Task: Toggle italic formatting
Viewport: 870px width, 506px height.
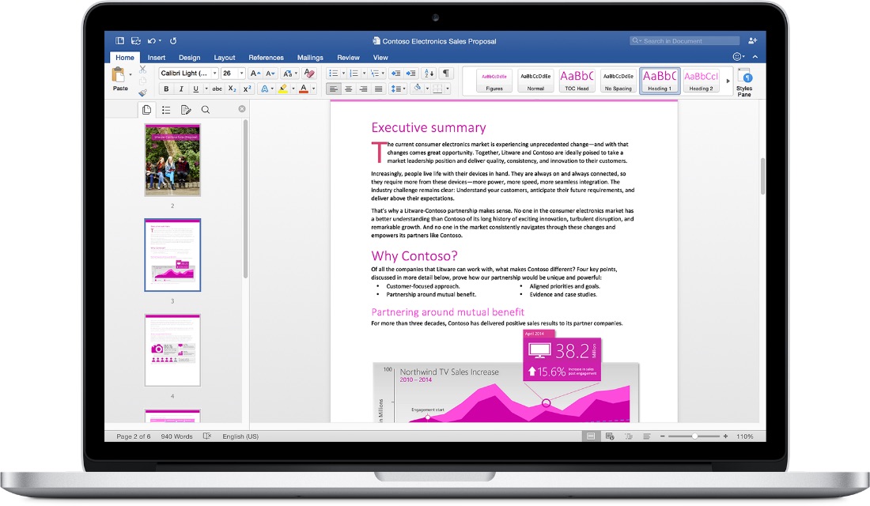Action: (x=181, y=89)
